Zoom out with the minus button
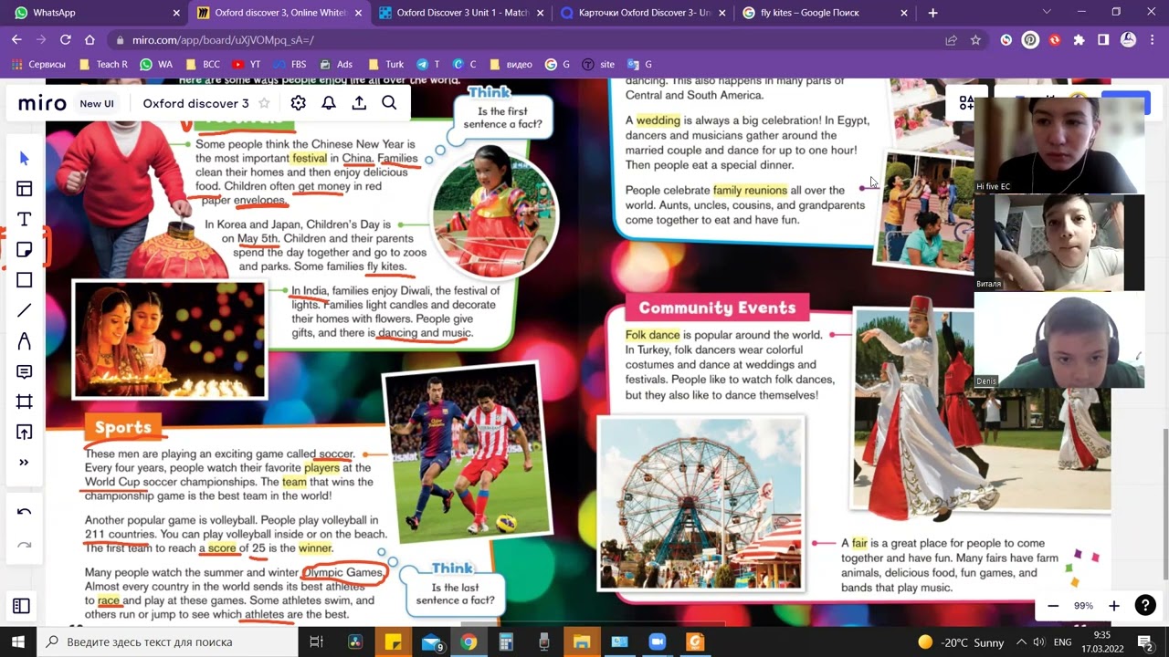Screen dimensions: 1169x657 [1053, 606]
